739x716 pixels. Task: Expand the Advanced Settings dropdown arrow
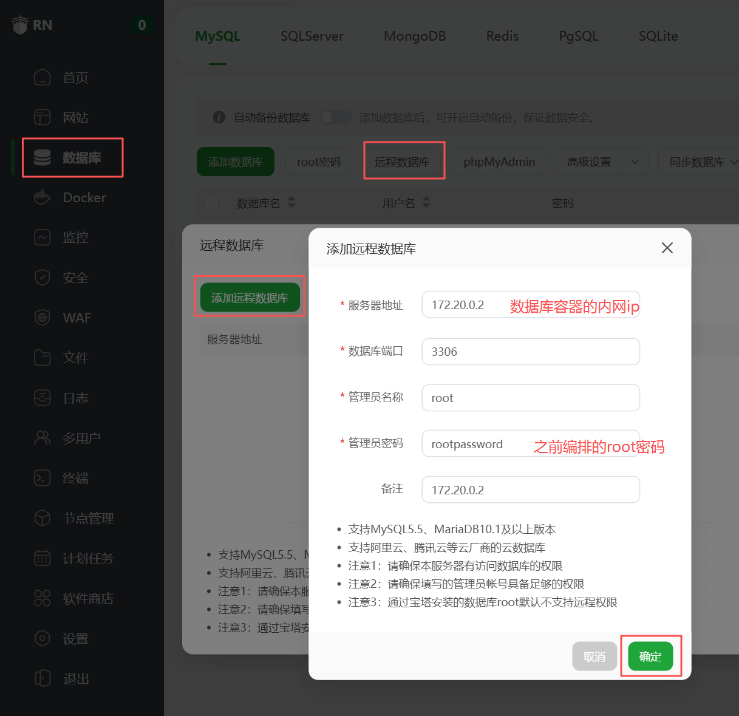(635, 162)
